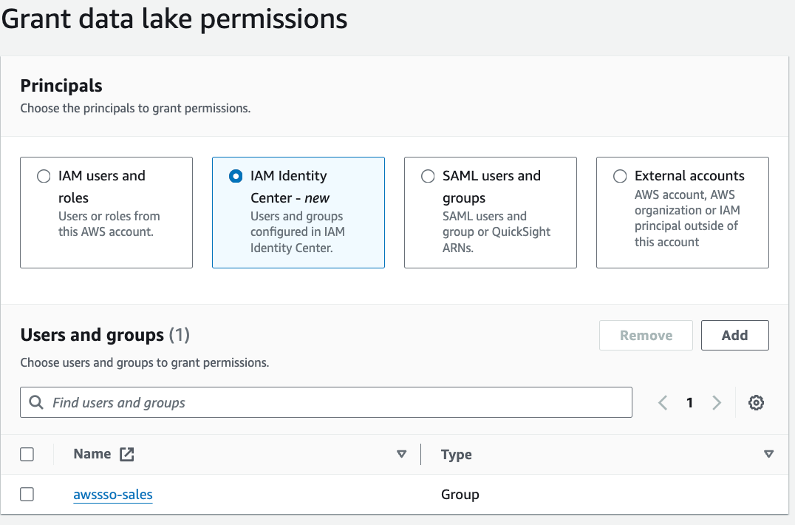Screen dimensions: 795x525
Task: Choose IAM Identity Center principal type
Action: point(236,177)
